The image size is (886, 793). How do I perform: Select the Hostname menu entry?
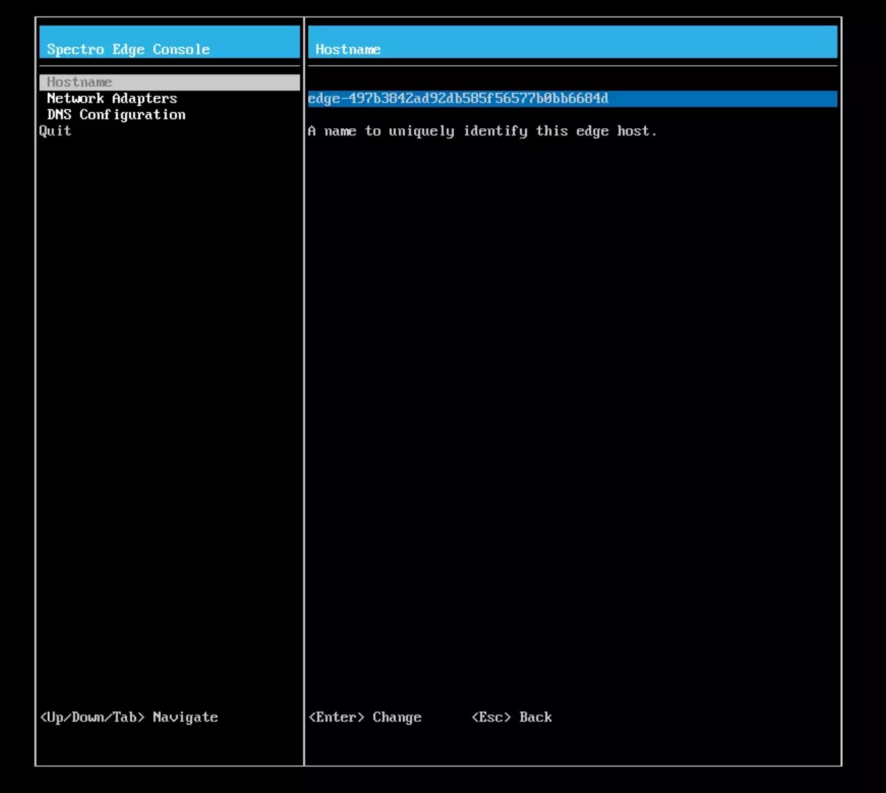(169, 82)
